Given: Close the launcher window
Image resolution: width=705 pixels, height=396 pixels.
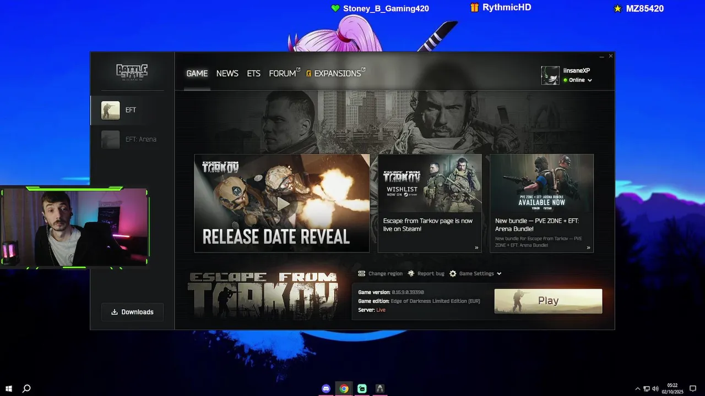Looking at the screenshot, I should [x=610, y=56].
